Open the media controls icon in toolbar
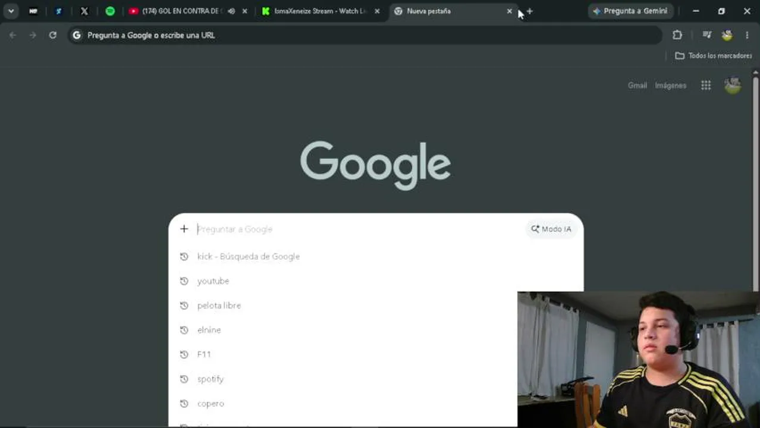The width and height of the screenshot is (760, 428). 707,35
